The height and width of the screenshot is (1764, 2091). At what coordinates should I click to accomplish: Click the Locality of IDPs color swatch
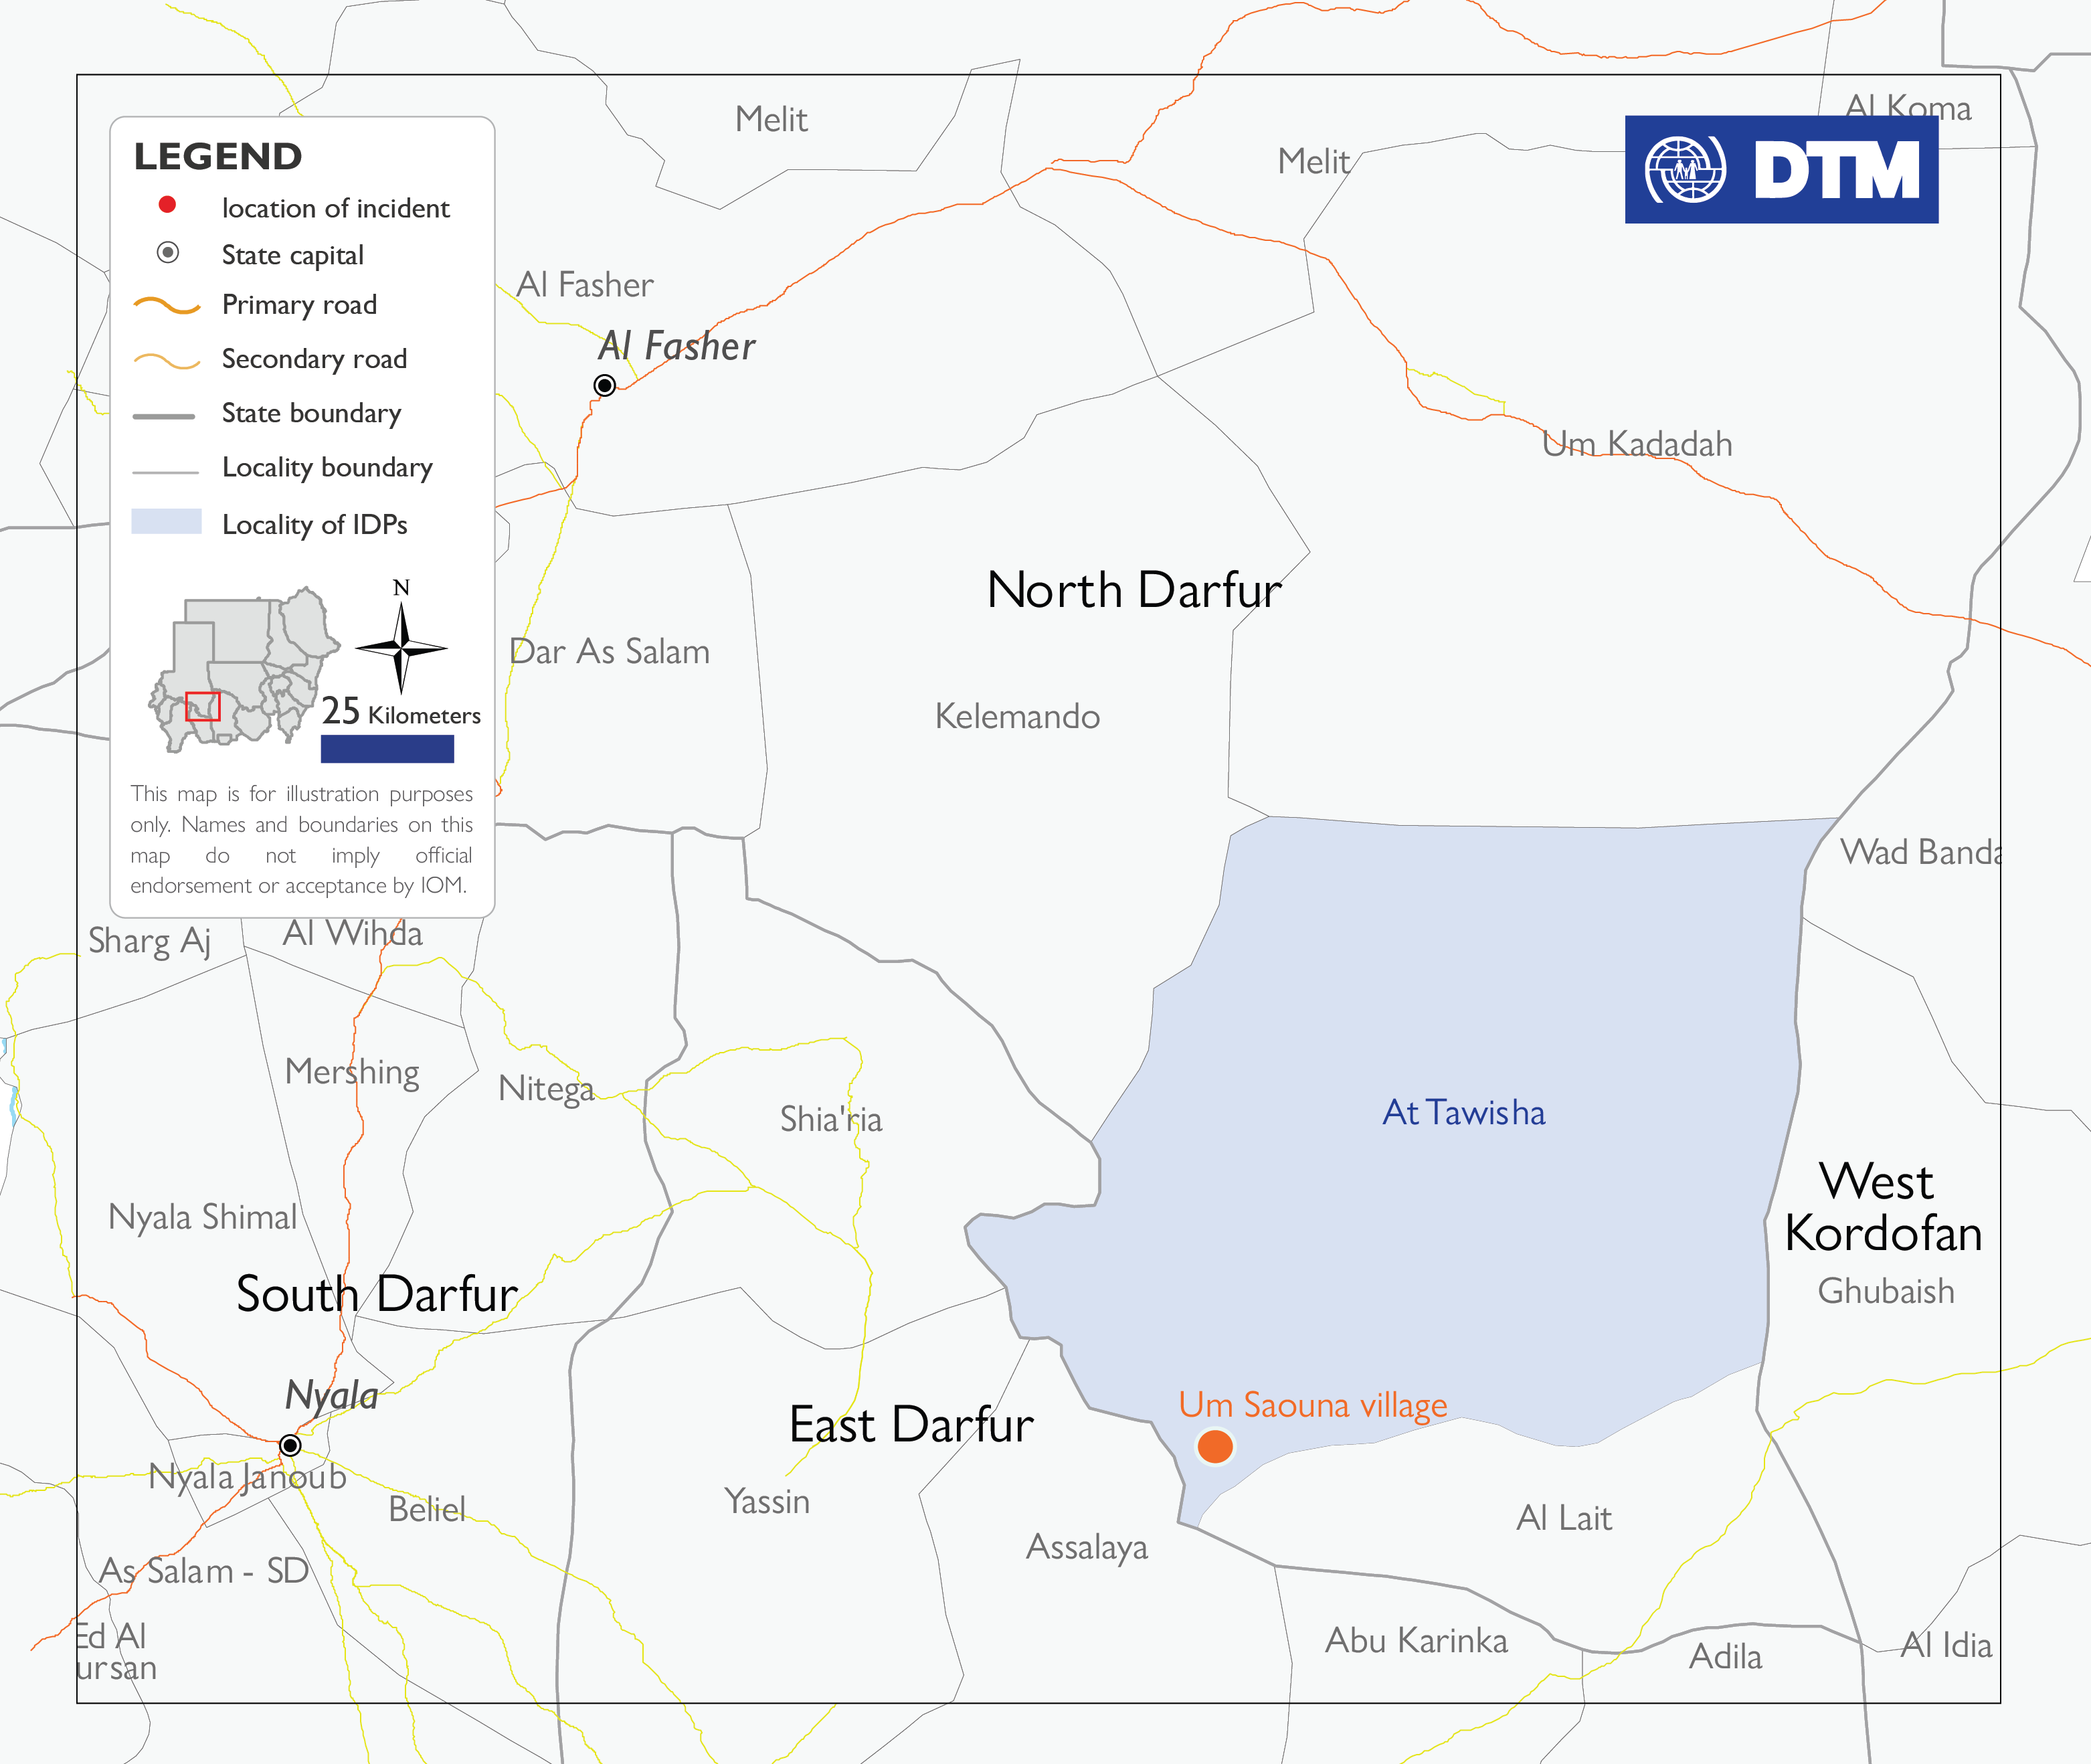(x=166, y=522)
